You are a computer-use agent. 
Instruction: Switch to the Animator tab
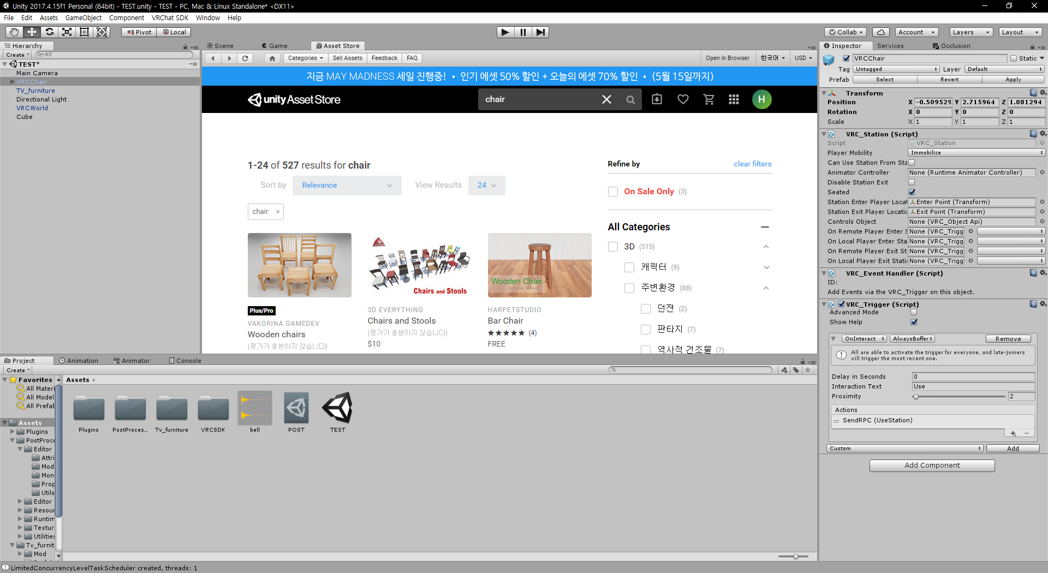132,361
